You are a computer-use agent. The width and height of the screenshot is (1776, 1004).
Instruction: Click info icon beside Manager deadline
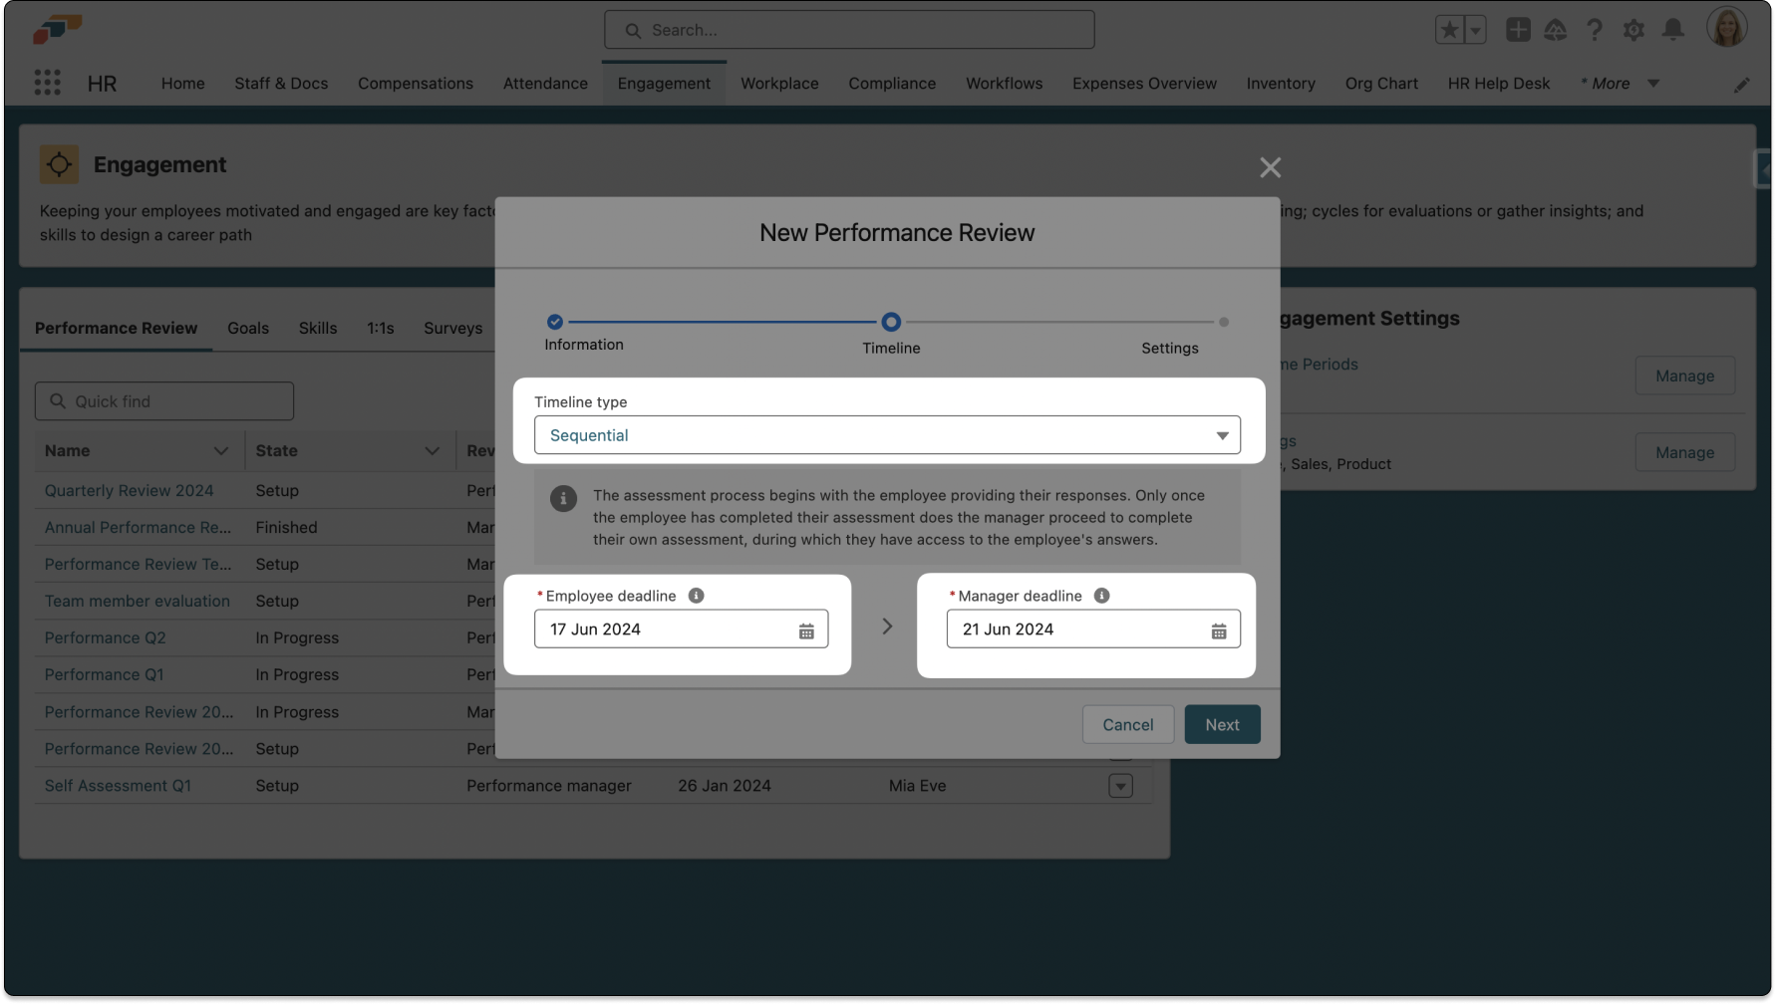pyautogui.click(x=1101, y=596)
